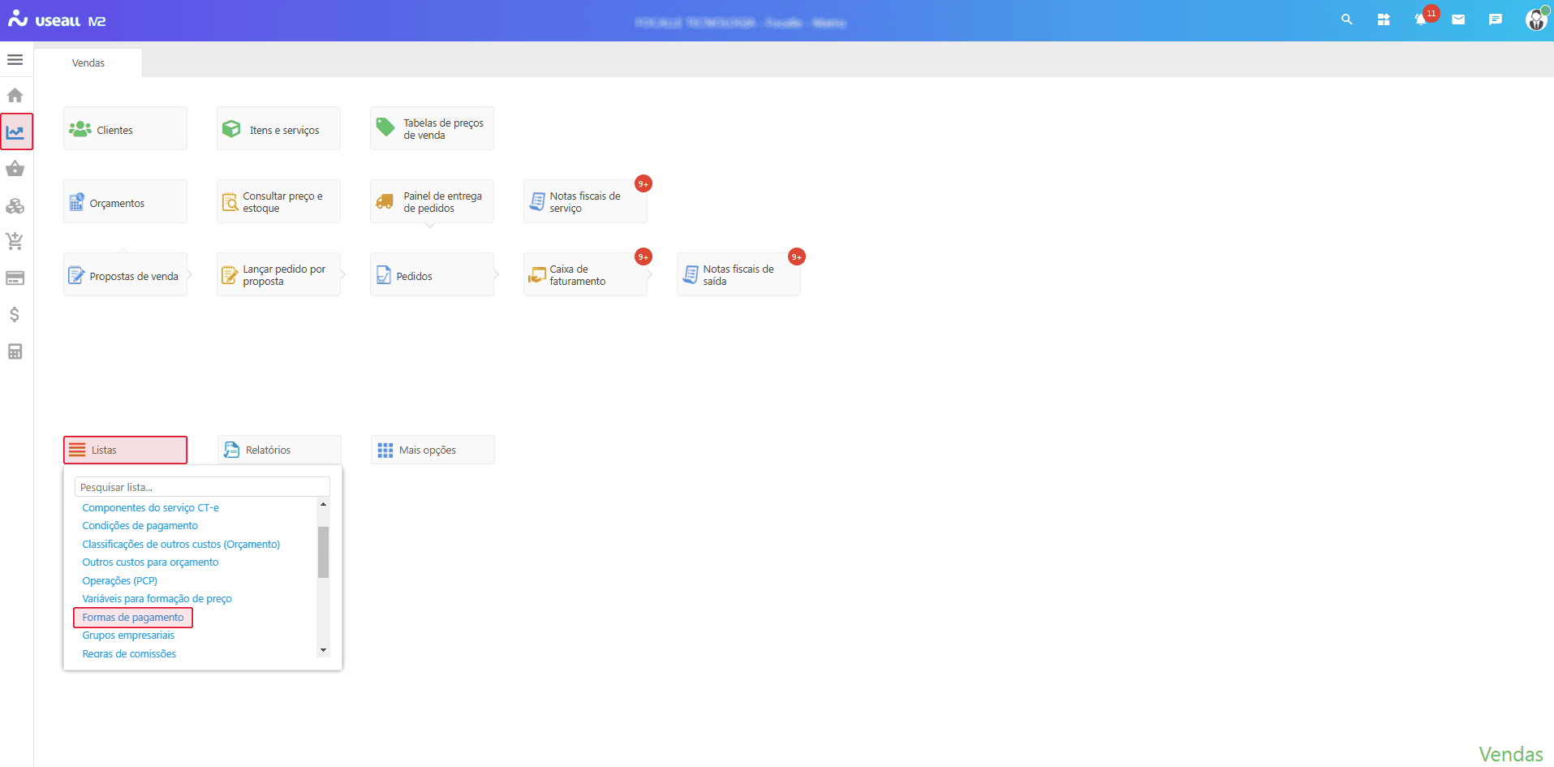Collapse the Listas dropdown
The height and width of the screenshot is (767, 1554).
coord(125,450)
